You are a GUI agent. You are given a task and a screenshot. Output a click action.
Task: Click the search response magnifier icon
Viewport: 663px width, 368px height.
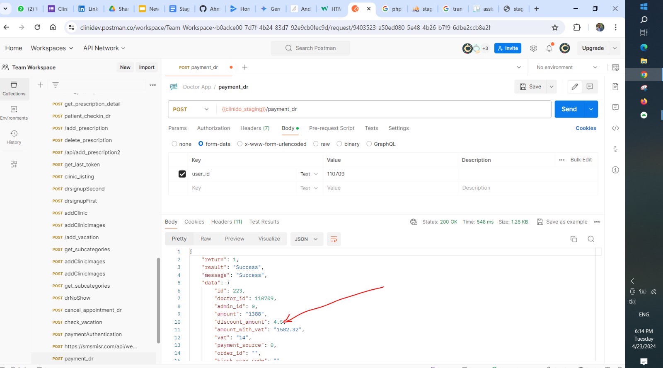(591, 239)
